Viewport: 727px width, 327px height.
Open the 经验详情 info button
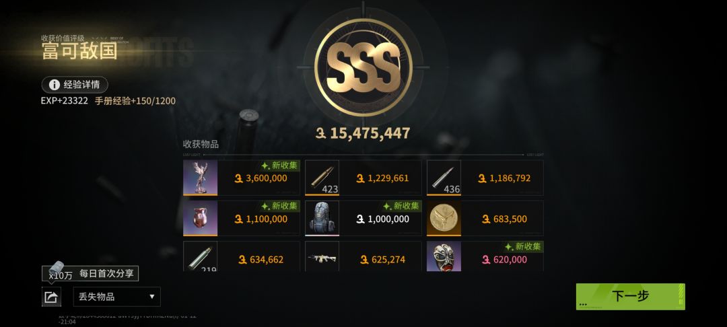click(75, 85)
